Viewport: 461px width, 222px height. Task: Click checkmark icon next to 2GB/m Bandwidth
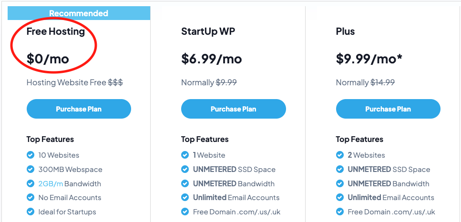31,183
